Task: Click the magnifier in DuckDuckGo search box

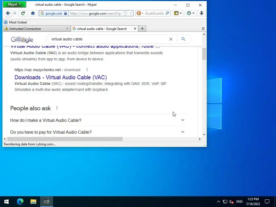Action: coord(167,13)
